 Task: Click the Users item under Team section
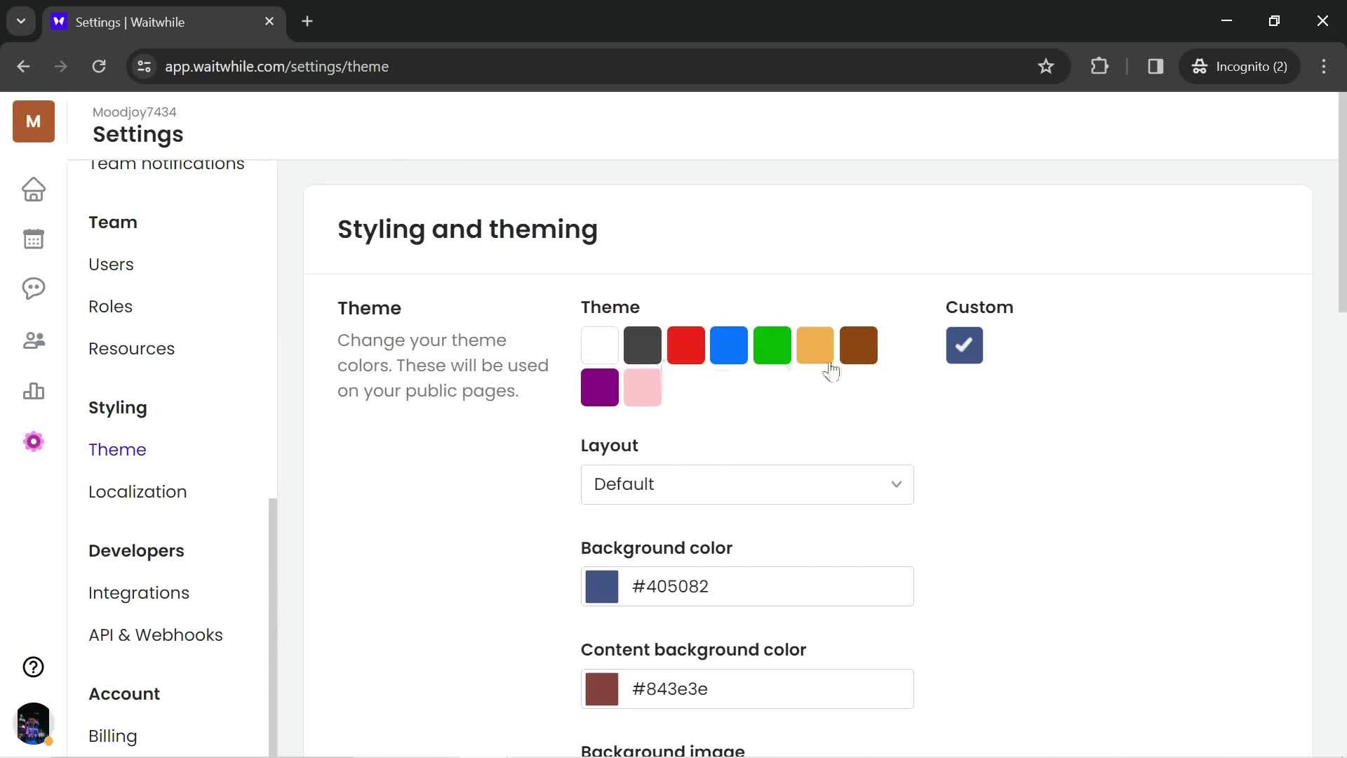point(111,264)
